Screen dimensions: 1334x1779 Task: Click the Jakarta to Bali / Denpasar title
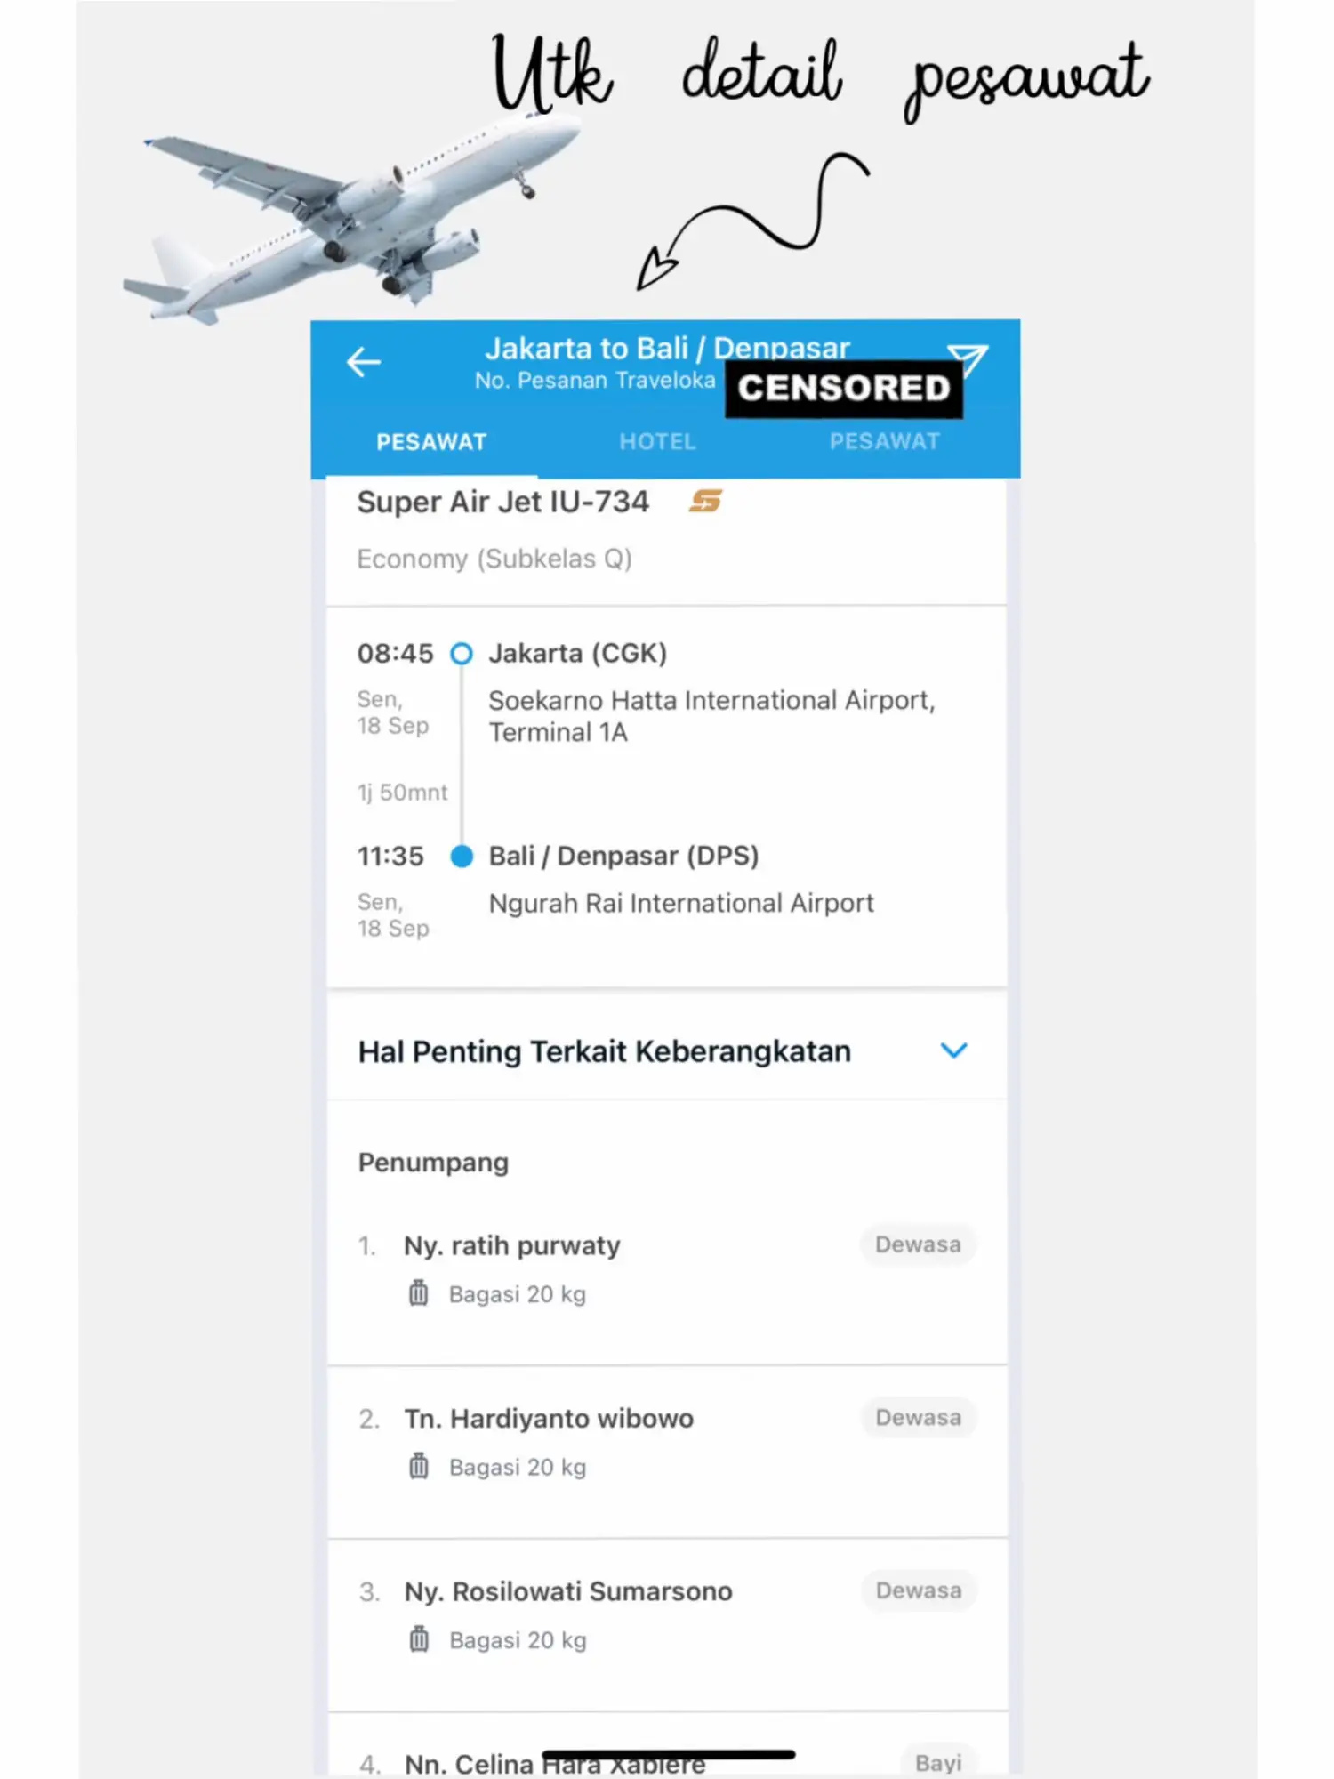[667, 348]
